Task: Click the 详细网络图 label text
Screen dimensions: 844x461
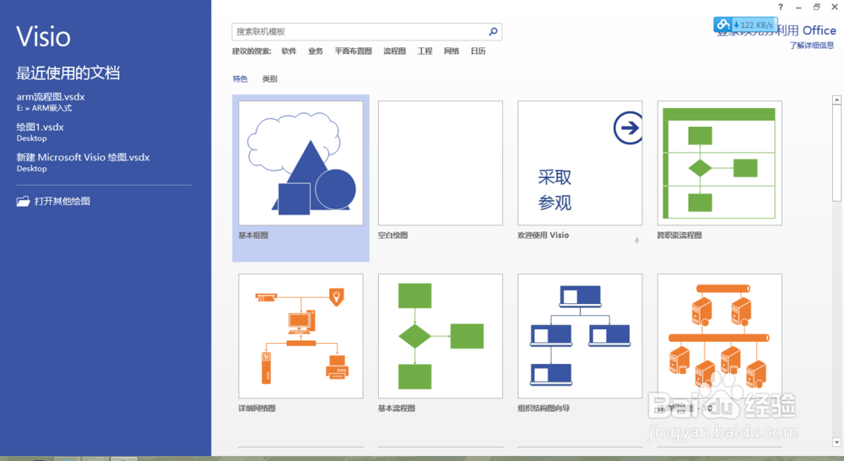Action: tap(257, 408)
